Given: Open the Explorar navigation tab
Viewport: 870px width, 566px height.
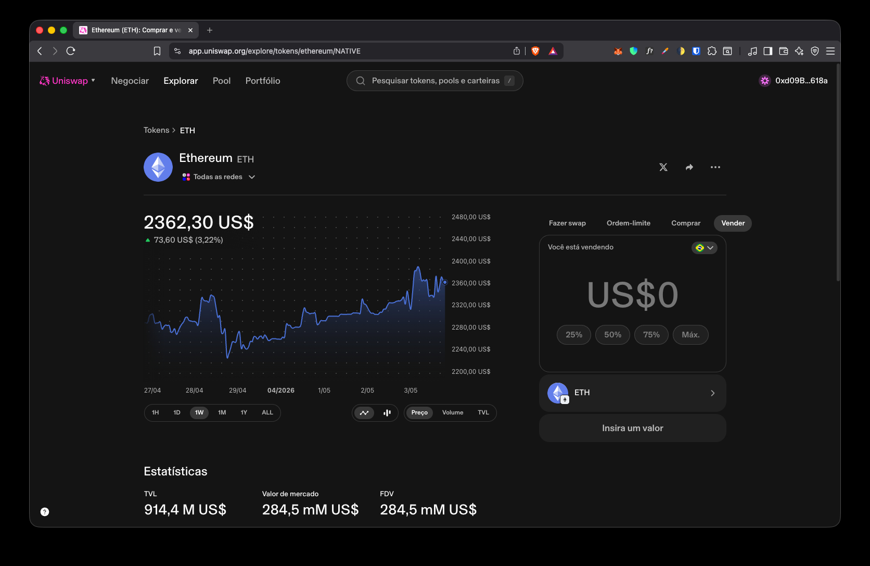Looking at the screenshot, I should [x=181, y=81].
